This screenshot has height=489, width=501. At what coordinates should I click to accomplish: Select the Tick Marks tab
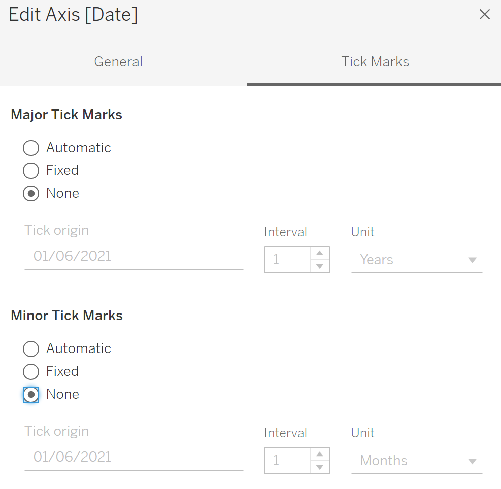[x=375, y=62]
